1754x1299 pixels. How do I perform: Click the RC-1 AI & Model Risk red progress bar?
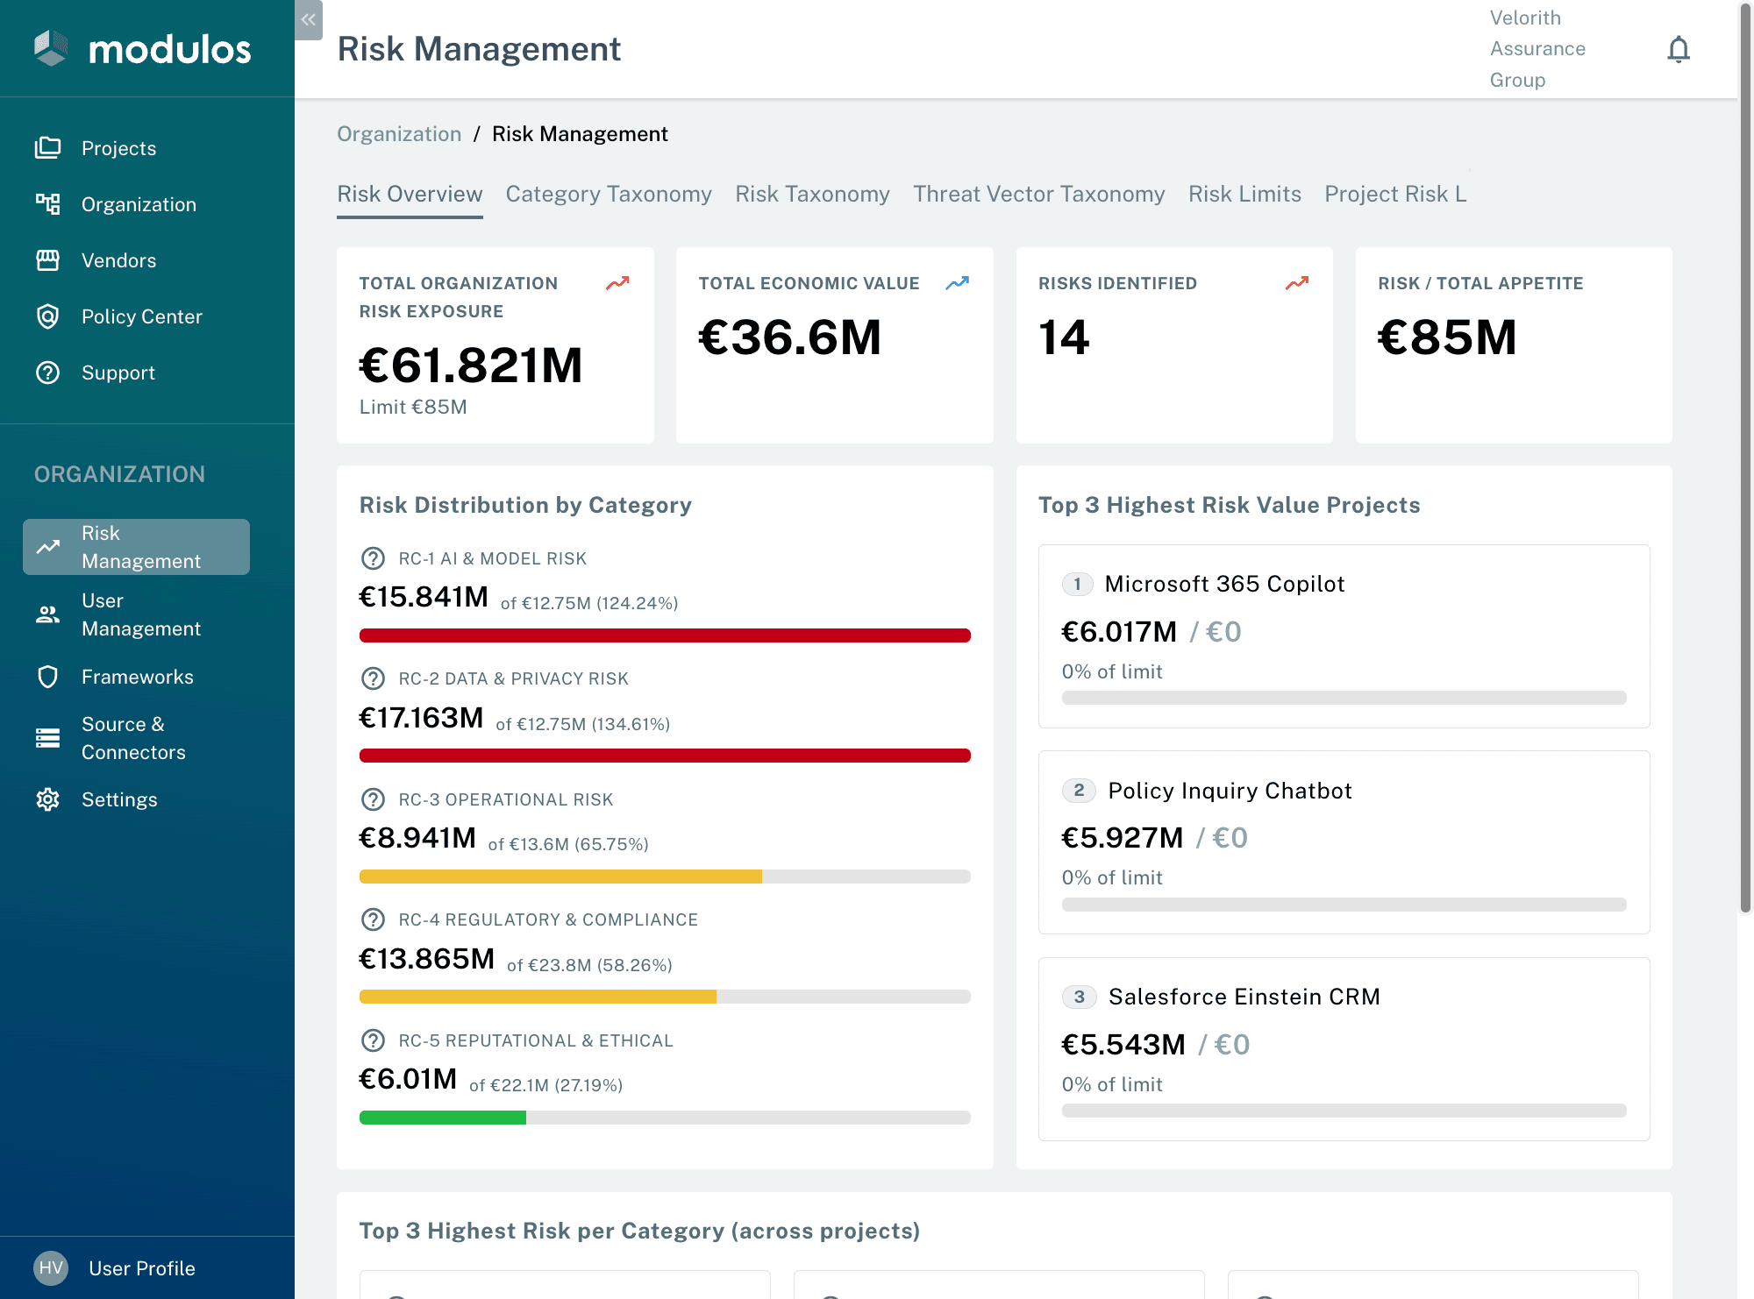[x=665, y=635]
